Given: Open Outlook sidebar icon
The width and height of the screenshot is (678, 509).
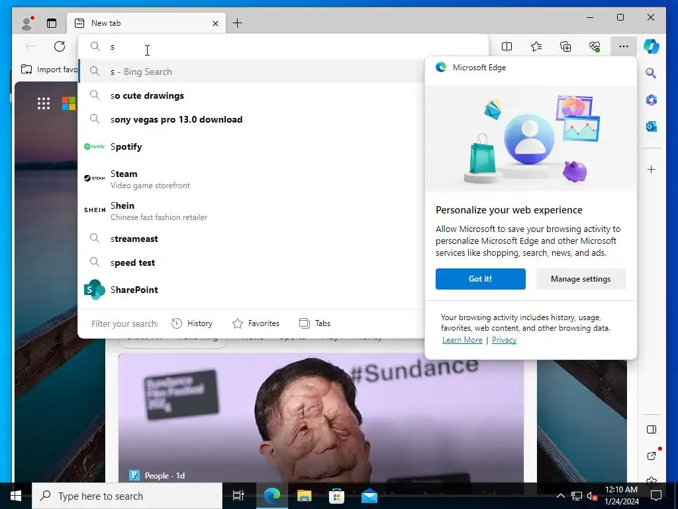Looking at the screenshot, I should click(652, 127).
